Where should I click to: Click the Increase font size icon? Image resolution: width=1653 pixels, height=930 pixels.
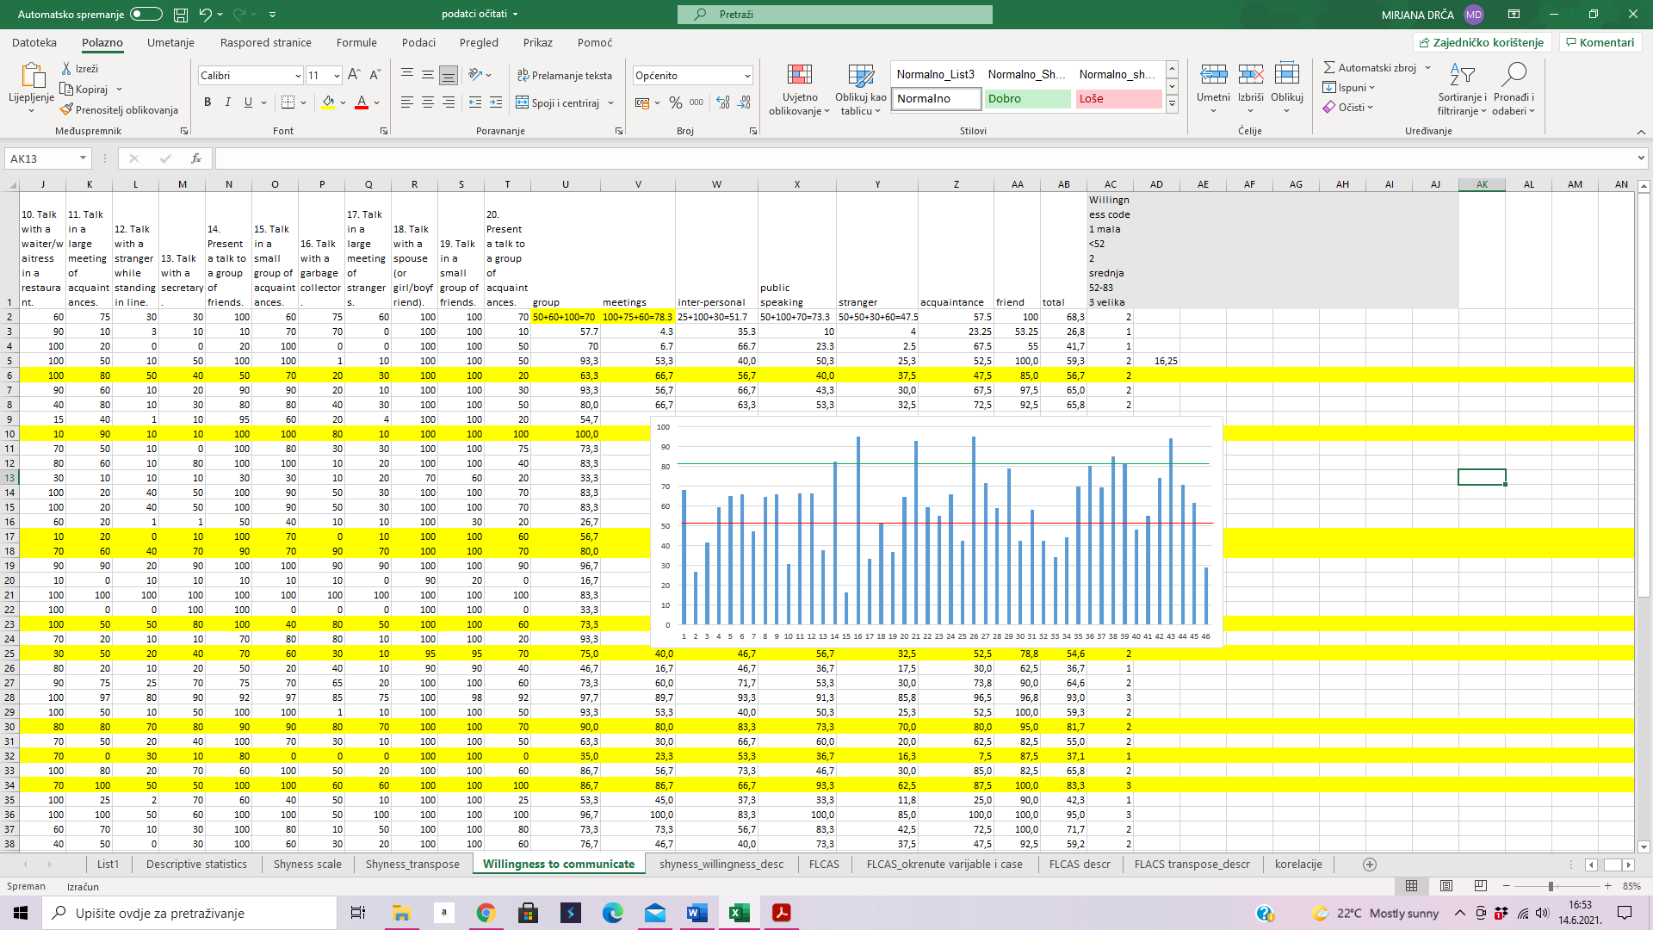(x=355, y=75)
